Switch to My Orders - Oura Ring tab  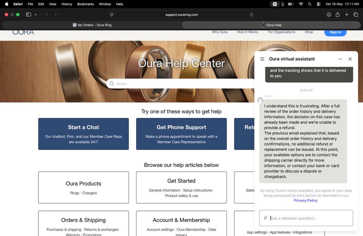92,25
